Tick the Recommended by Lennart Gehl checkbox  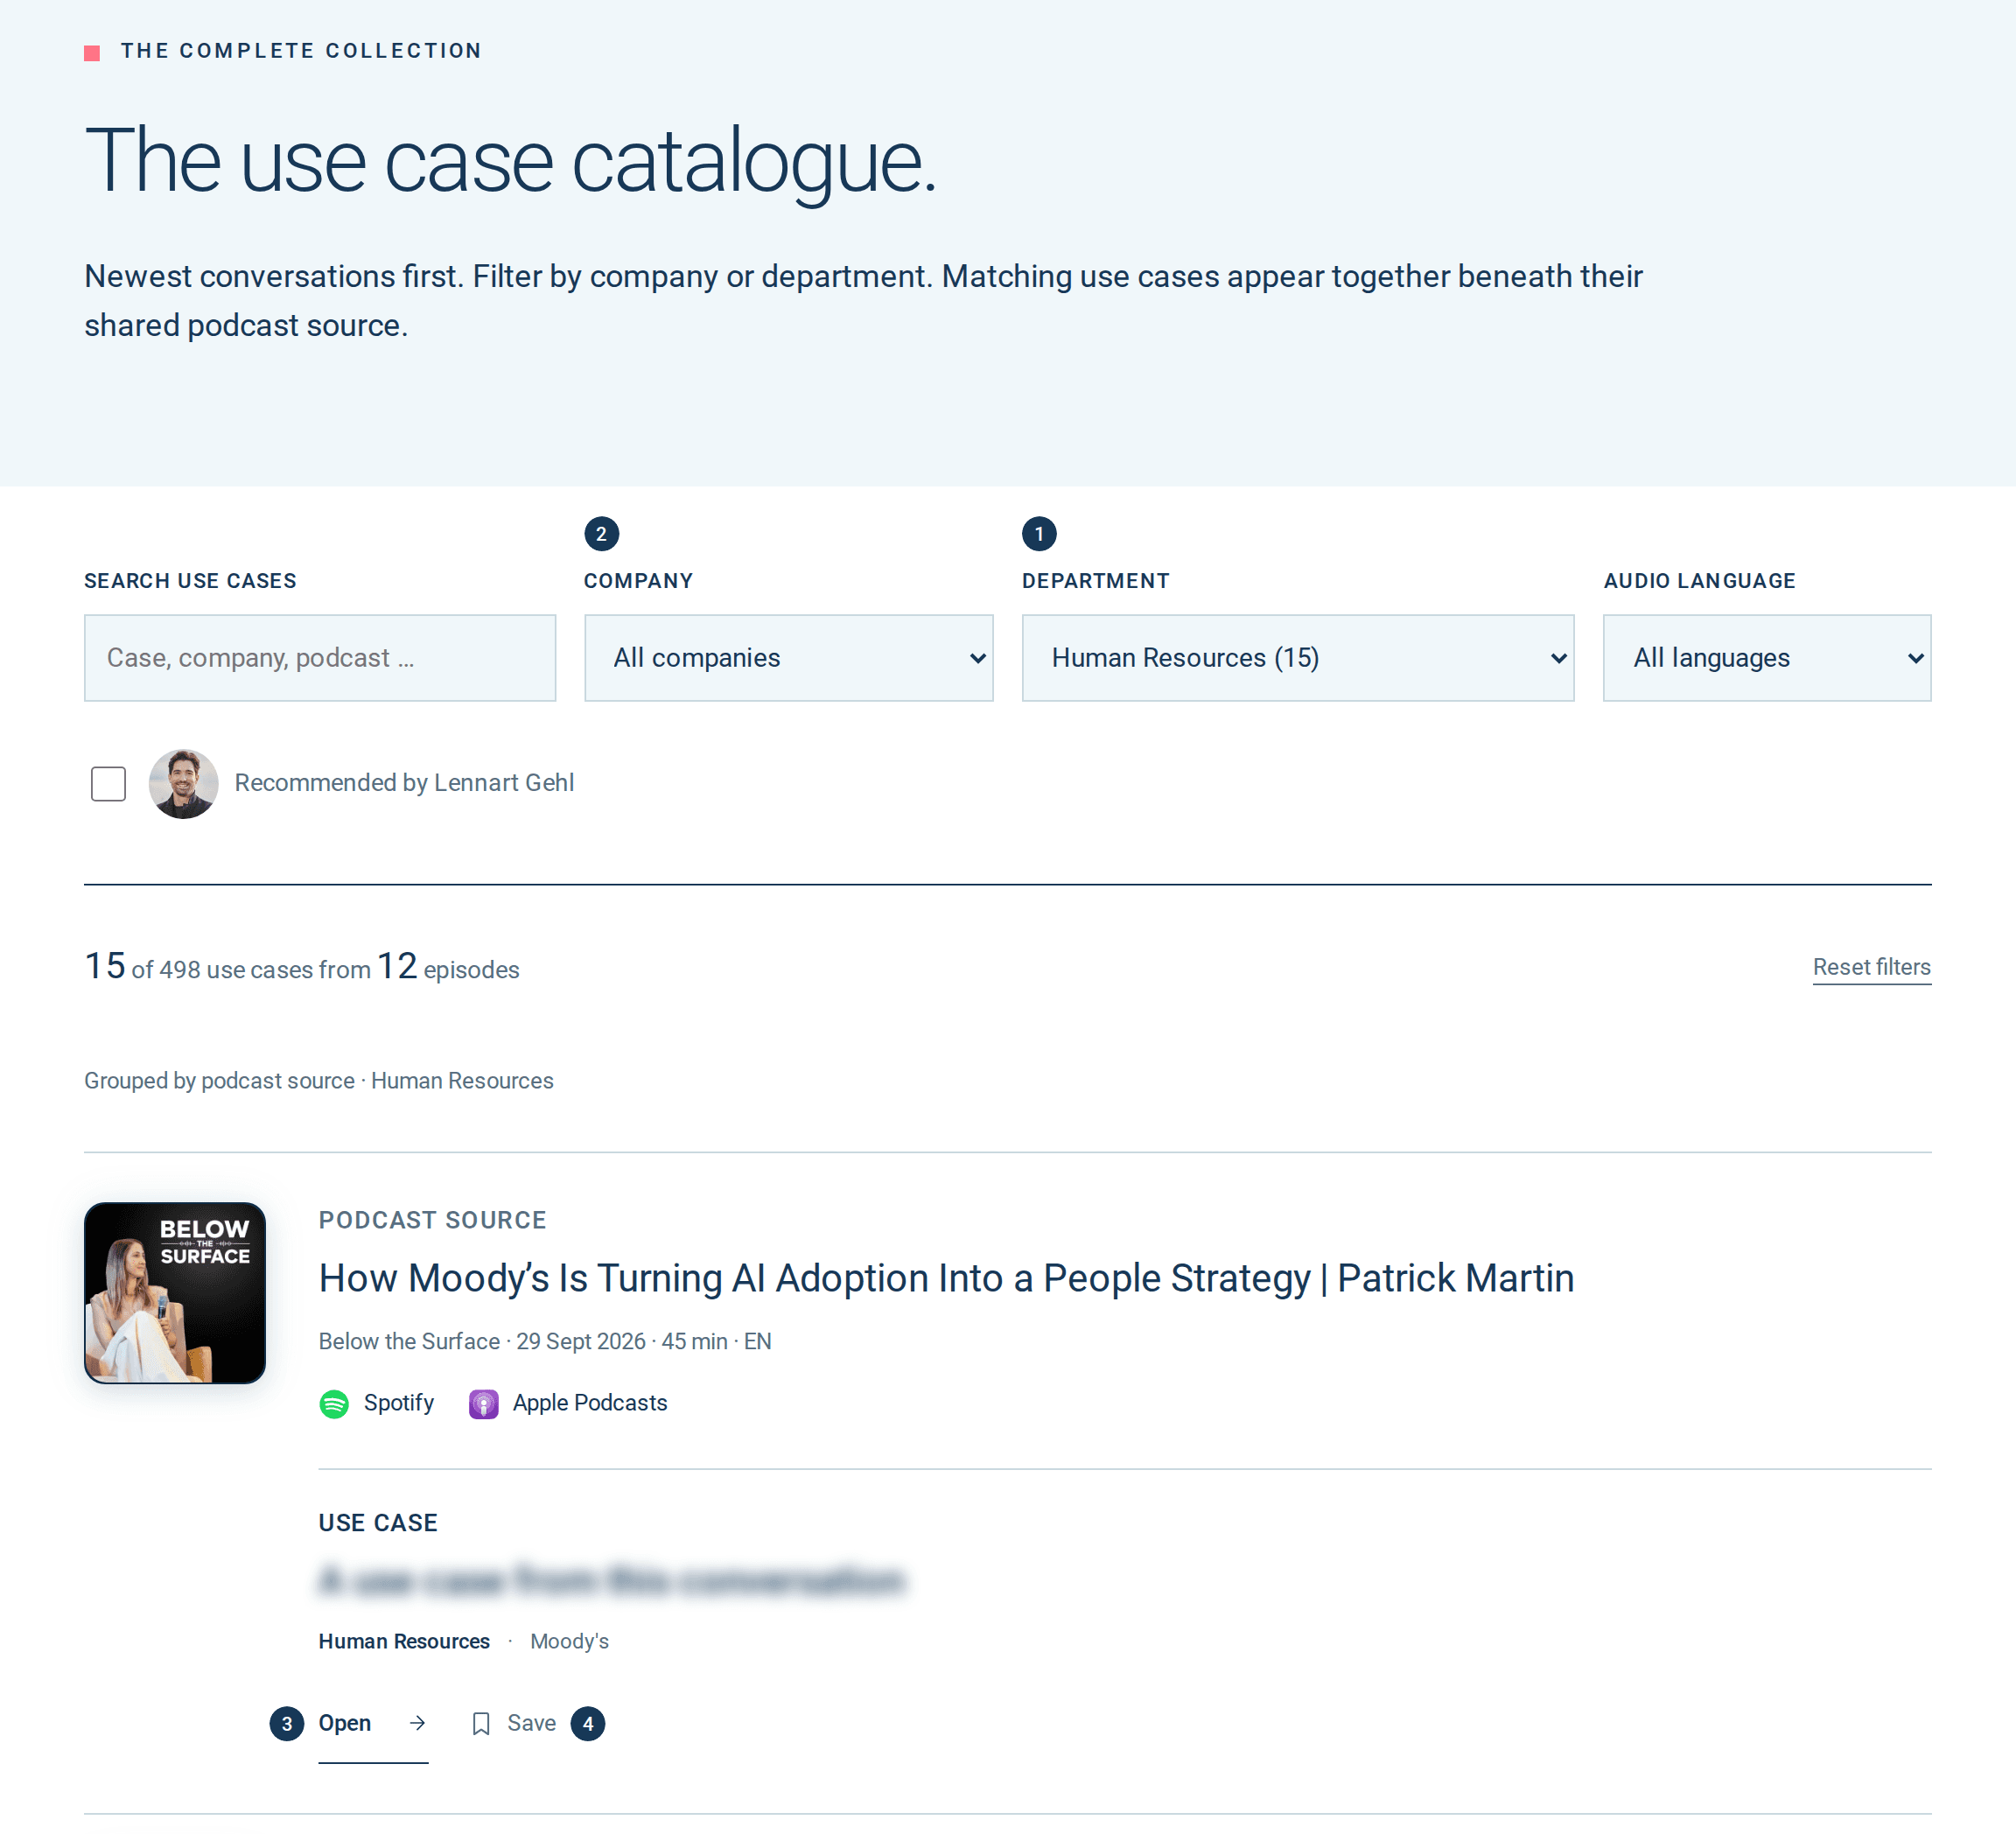point(108,784)
